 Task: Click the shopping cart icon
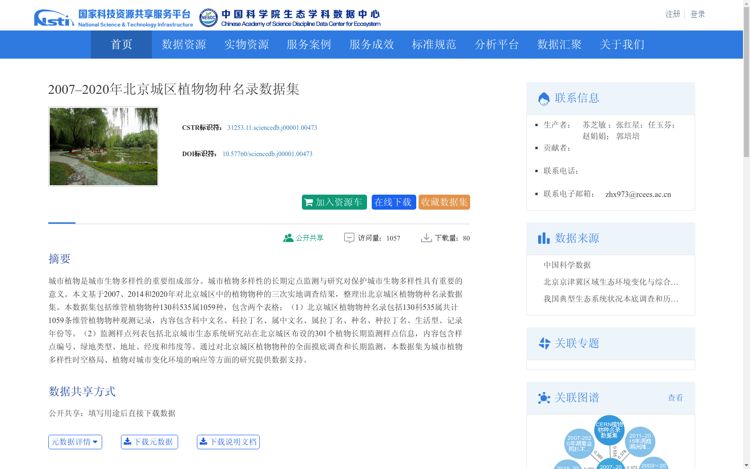(308, 203)
